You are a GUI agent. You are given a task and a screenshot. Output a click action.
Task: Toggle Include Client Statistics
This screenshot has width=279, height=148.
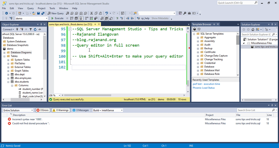coord(96,18)
